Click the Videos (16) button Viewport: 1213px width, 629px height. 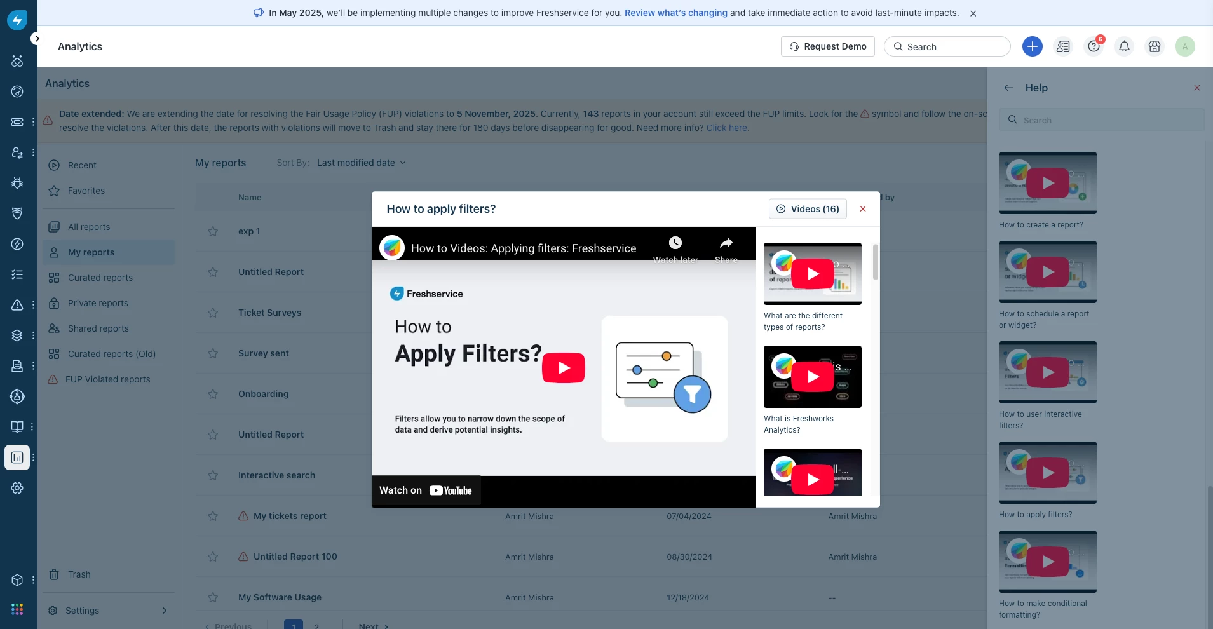coord(808,209)
